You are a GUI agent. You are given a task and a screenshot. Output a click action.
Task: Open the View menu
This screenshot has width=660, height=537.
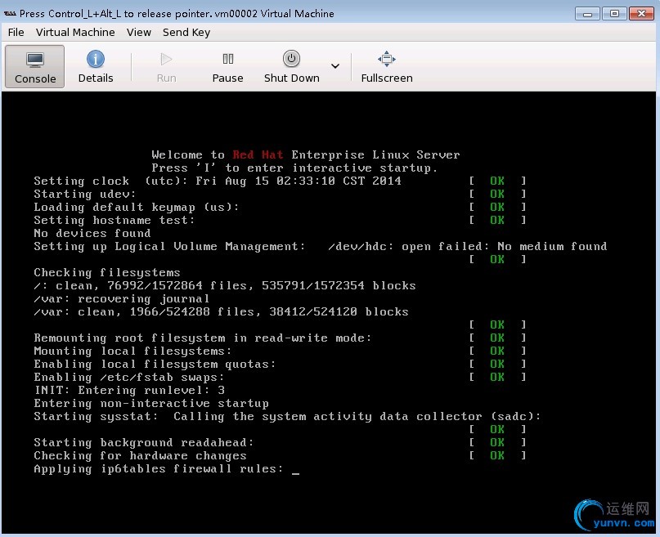coord(139,33)
